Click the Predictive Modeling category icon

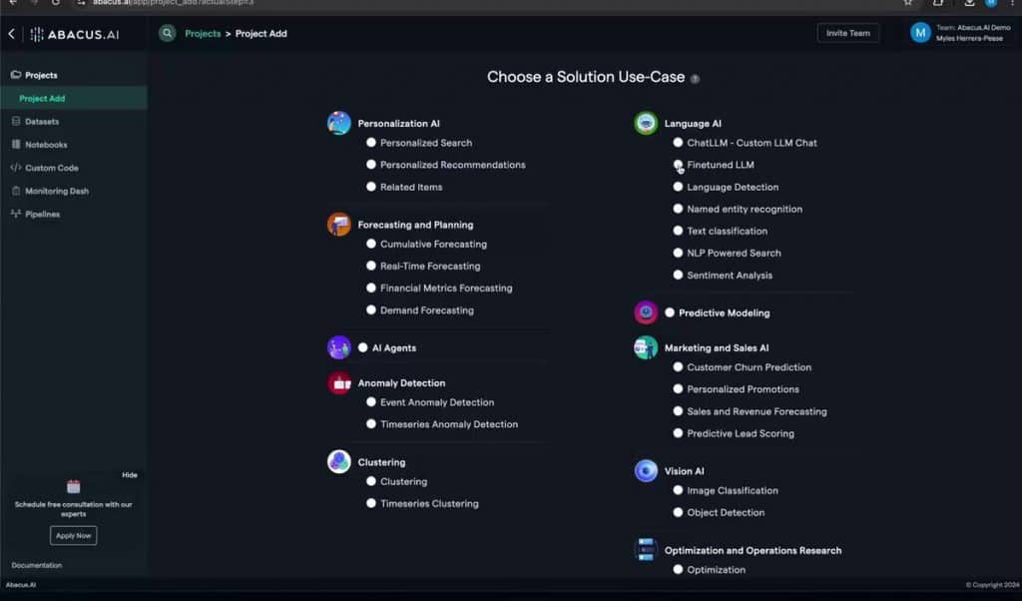coord(646,312)
